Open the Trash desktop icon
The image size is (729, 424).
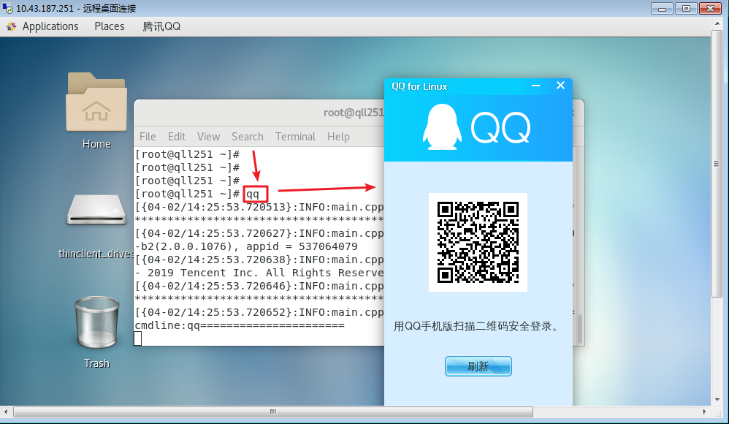pos(96,322)
